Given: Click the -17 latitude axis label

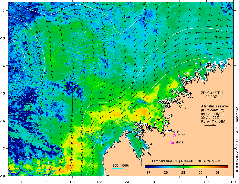Looking at the screenshot, I should 3,148.
